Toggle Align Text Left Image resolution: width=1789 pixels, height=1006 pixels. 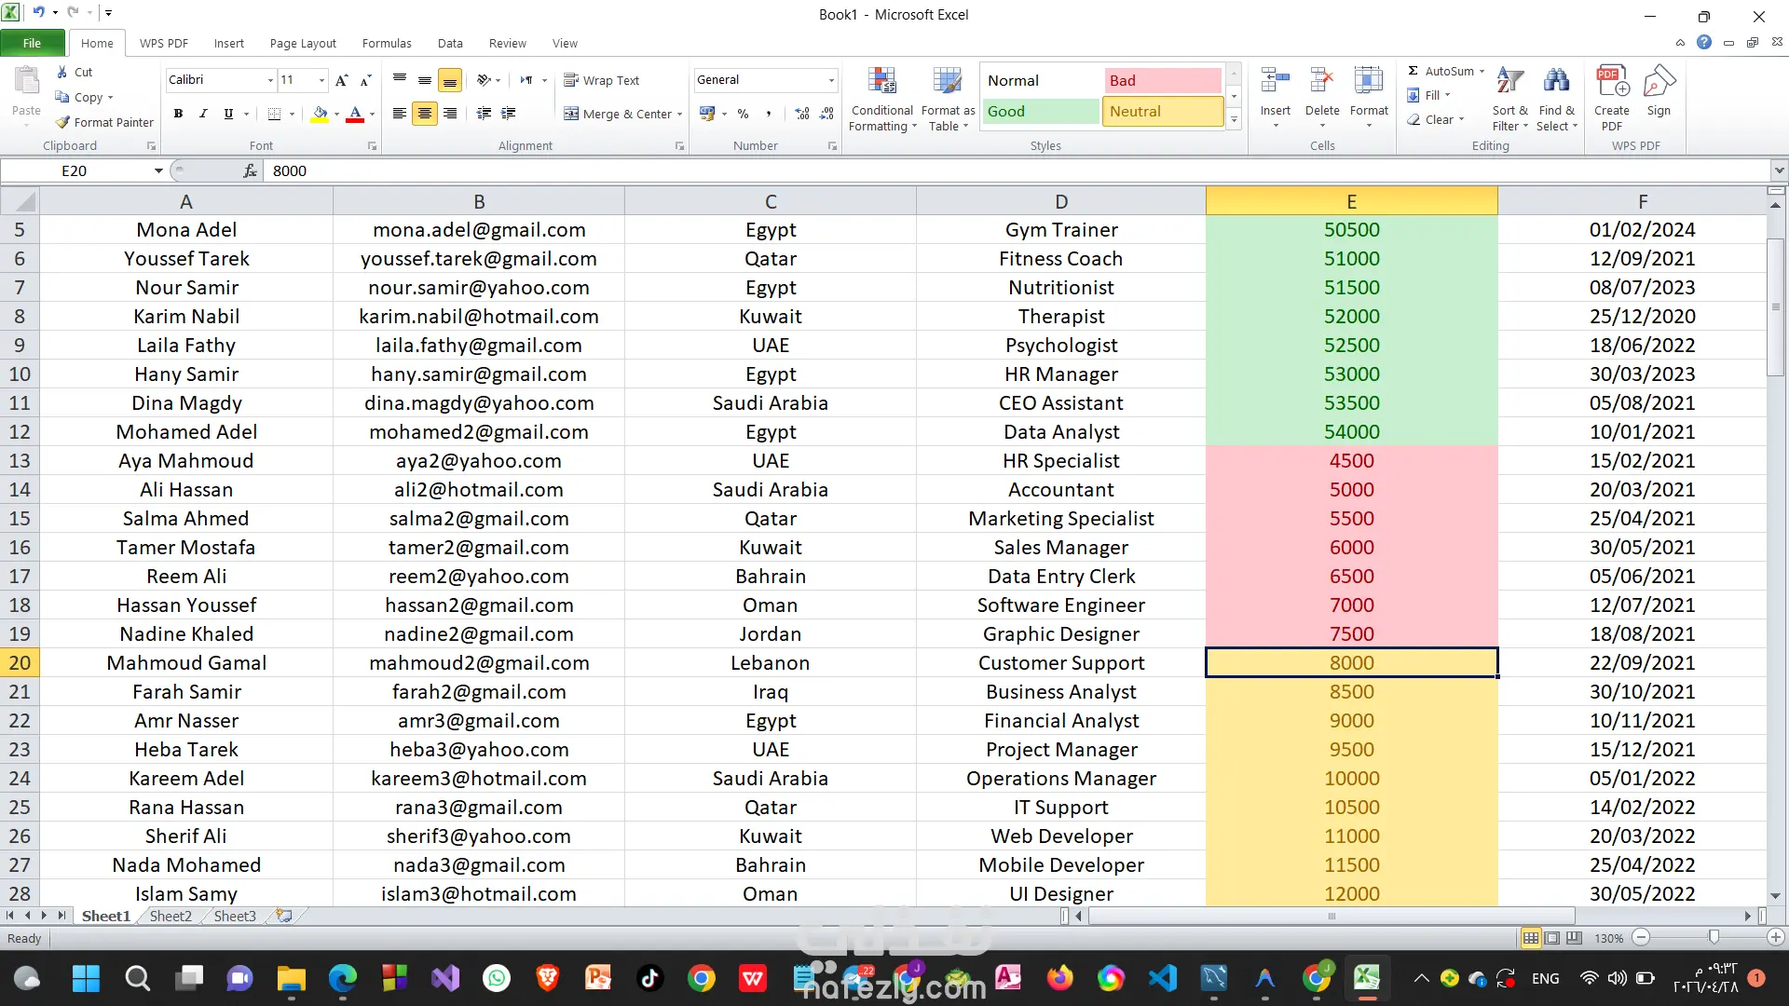(x=400, y=114)
